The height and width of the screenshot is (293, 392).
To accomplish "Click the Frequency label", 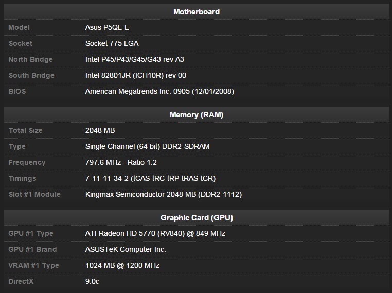I will (27, 162).
